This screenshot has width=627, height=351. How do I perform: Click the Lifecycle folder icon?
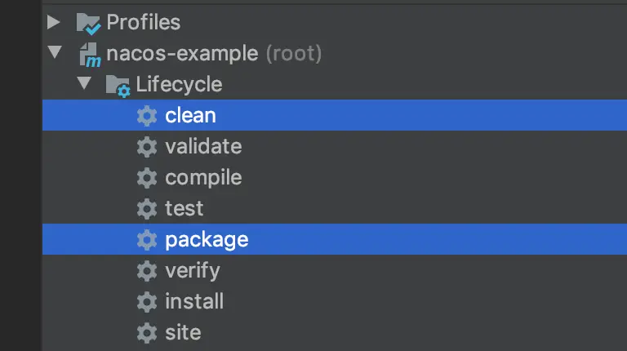[118, 85]
